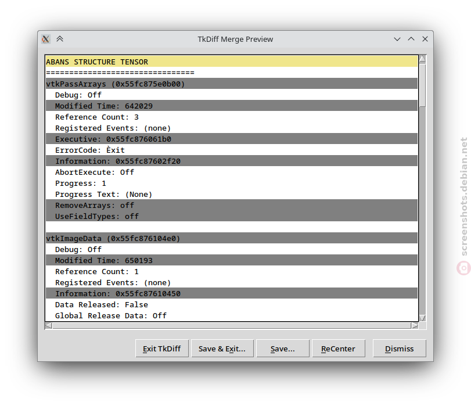Click the vertical scrollbar thumb
This screenshot has width=471, height=406.
(422, 85)
